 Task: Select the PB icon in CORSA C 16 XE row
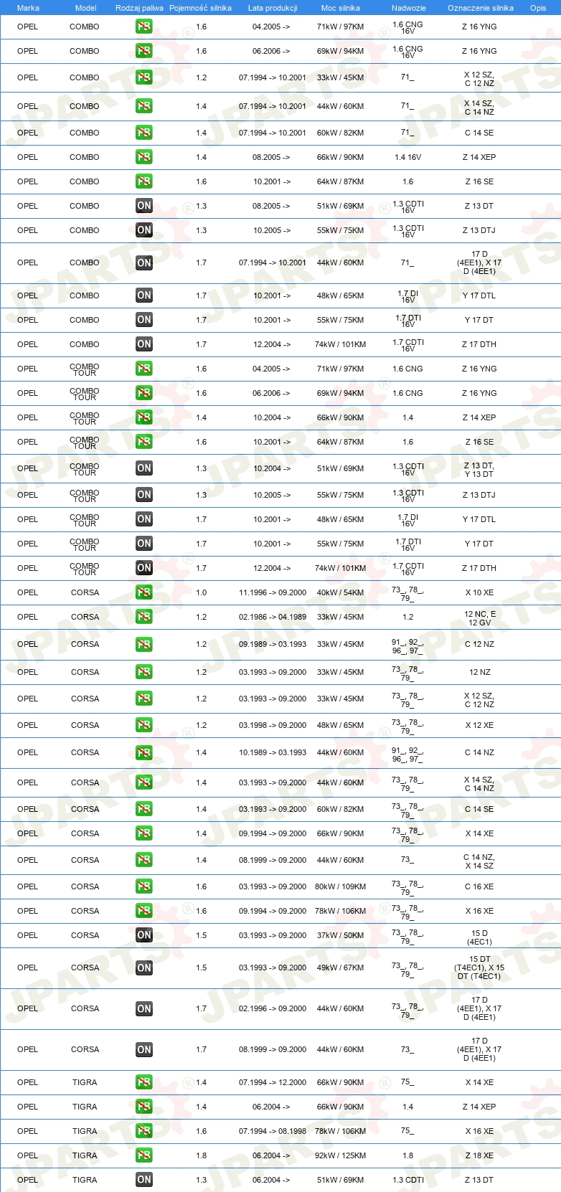pos(144,886)
